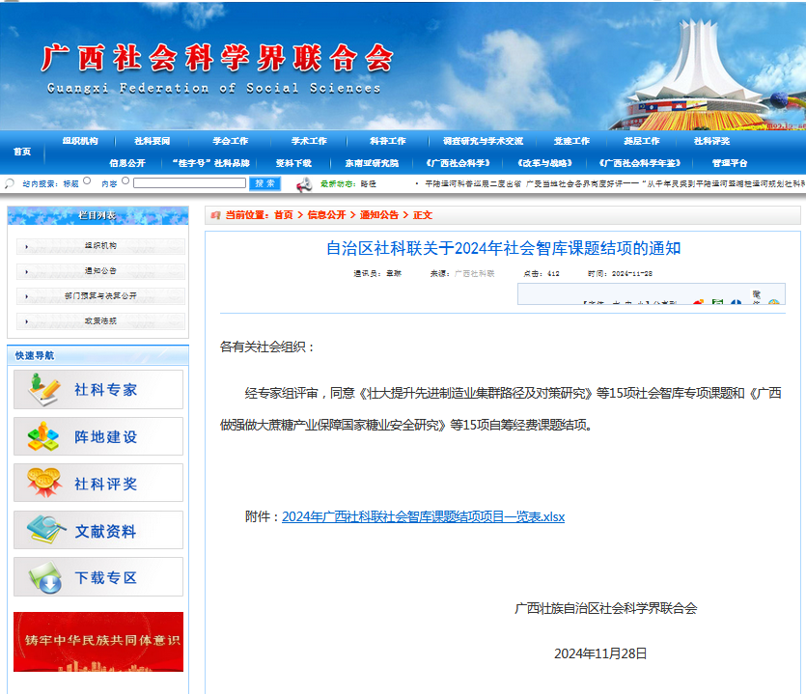This screenshot has width=806, height=694.
Task: Open the 社科专家 quick navigation button
Action: pos(98,390)
